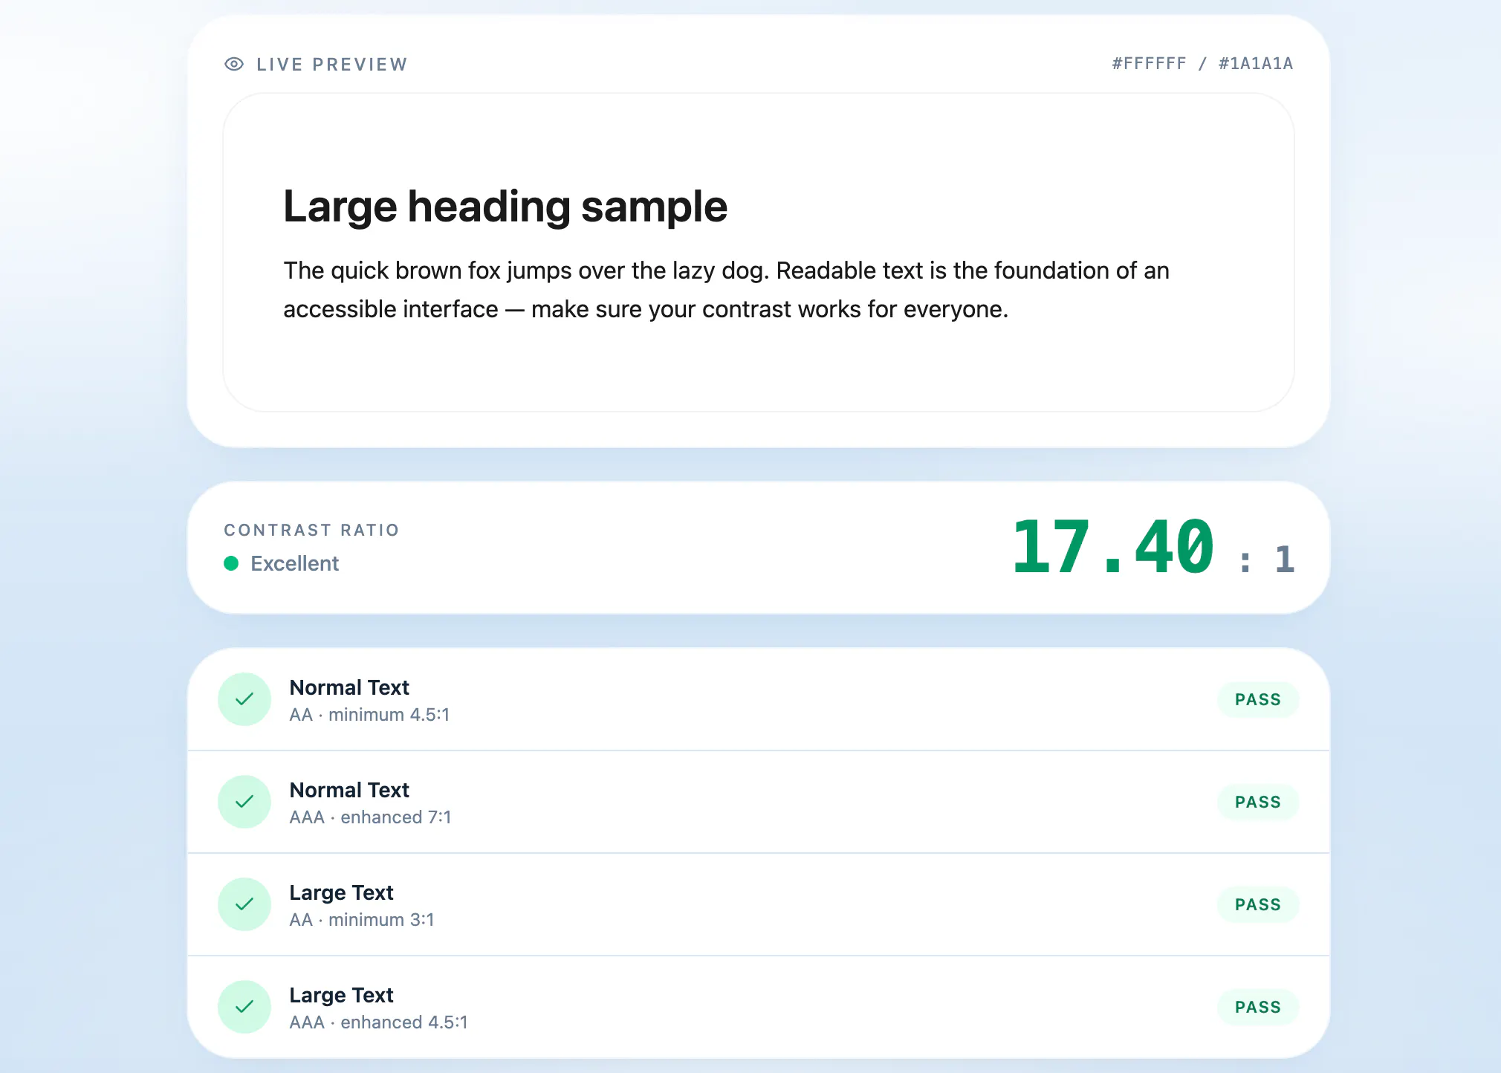The image size is (1501, 1073).
Task: Click the PASS badge for Large Text AA
Action: point(1258,904)
